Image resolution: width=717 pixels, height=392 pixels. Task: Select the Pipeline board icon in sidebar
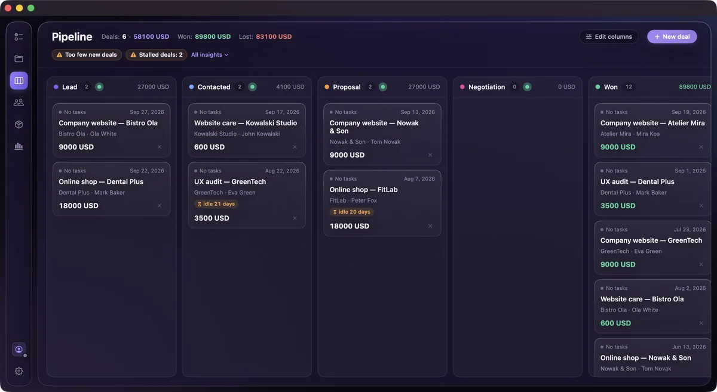coord(19,81)
